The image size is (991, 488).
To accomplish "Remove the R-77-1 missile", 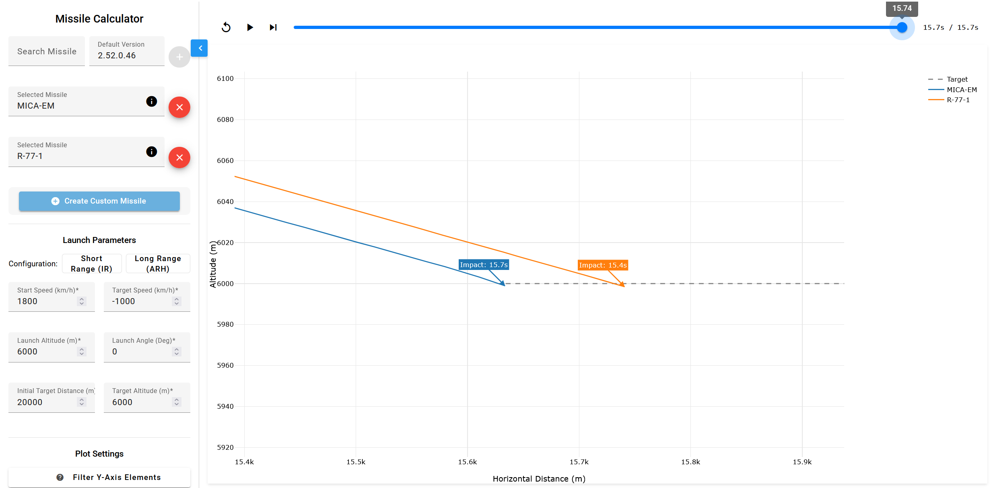I will point(179,158).
